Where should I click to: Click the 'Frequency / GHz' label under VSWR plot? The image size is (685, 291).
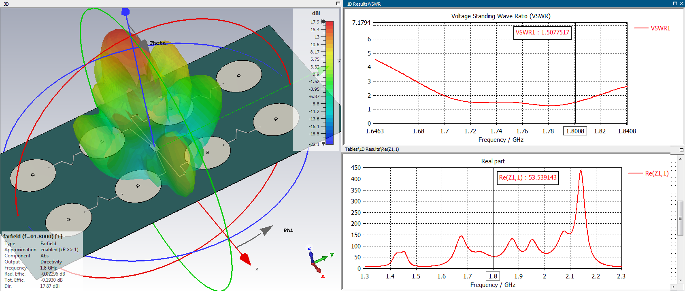tap(501, 140)
